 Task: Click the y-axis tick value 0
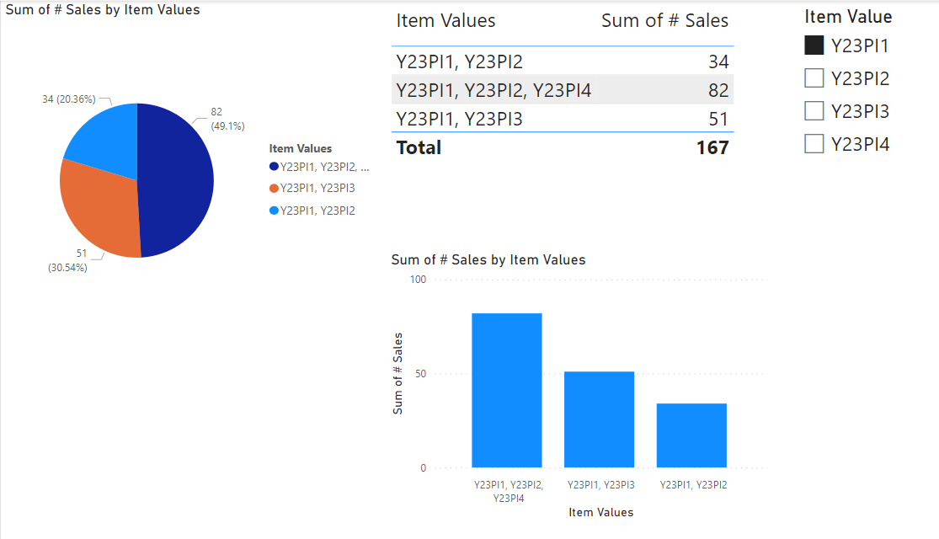click(424, 468)
